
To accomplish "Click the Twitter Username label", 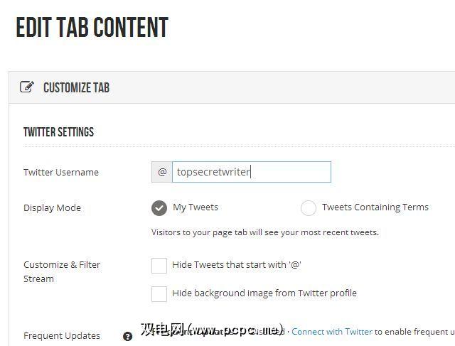I will tap(61, 172).
